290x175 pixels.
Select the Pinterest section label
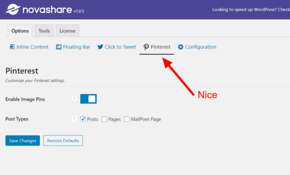tap(160, 47)
